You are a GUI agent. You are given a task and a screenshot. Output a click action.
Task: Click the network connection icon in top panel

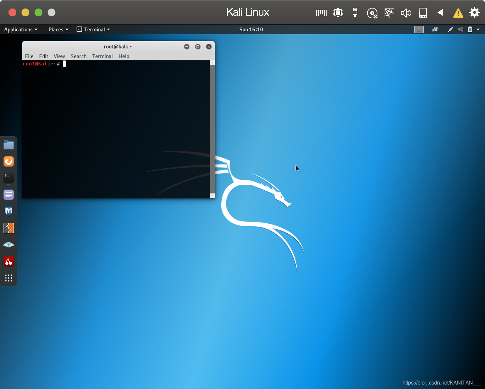[450, 29]
